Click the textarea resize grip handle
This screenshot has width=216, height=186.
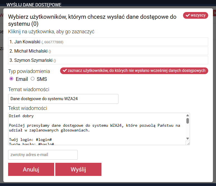click(188, 143)
